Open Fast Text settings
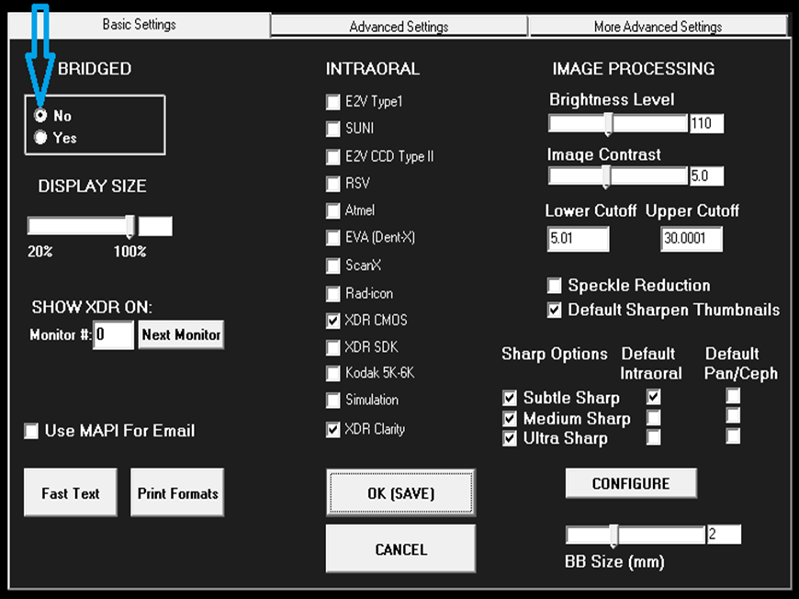The height and width of the screenshot is (599, 799). pyautogui.click(x=71, y=492)
